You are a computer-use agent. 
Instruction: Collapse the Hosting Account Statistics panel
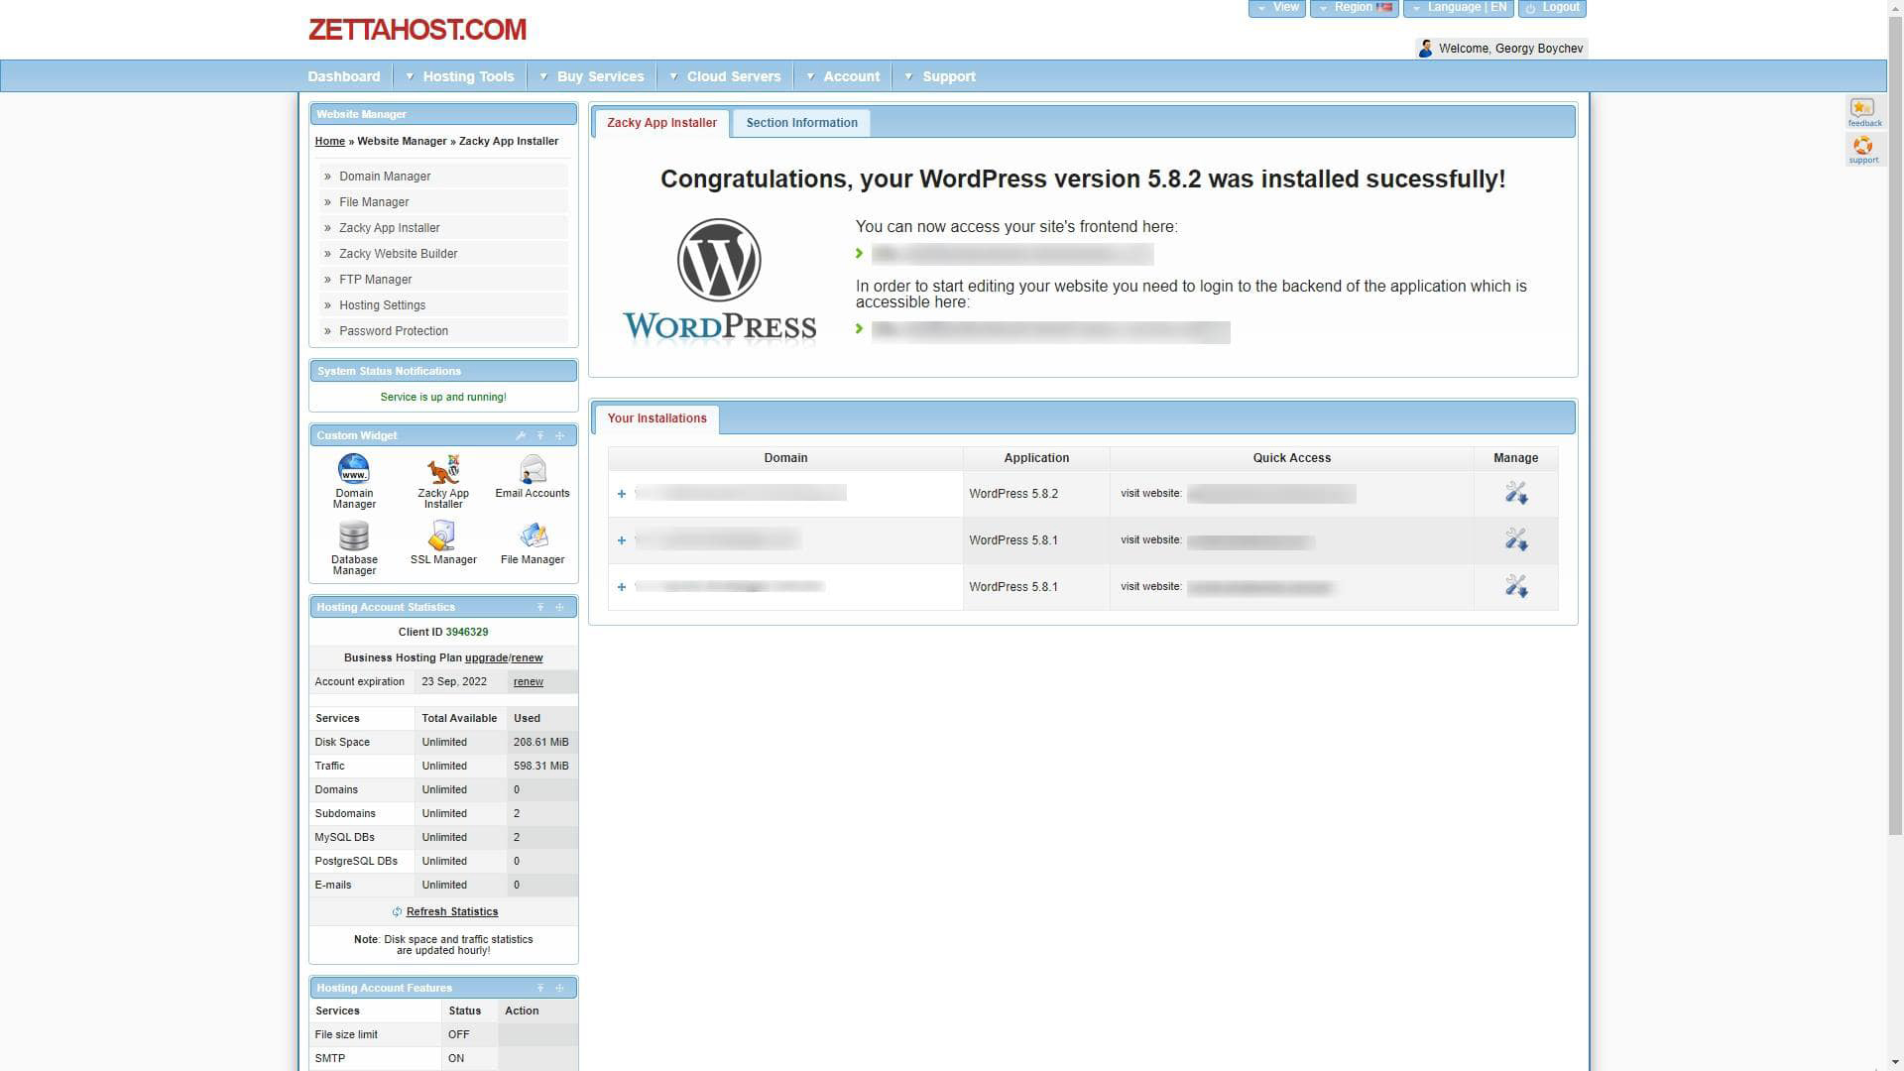tap(540, 607)
